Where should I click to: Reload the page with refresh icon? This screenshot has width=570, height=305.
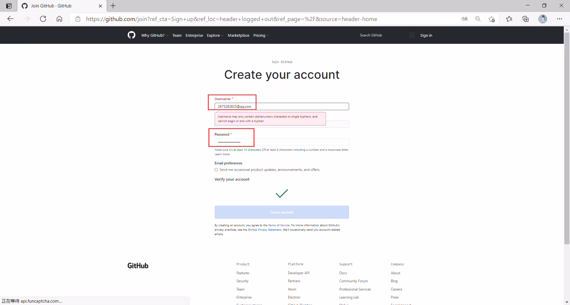click(x=43, y=19)
